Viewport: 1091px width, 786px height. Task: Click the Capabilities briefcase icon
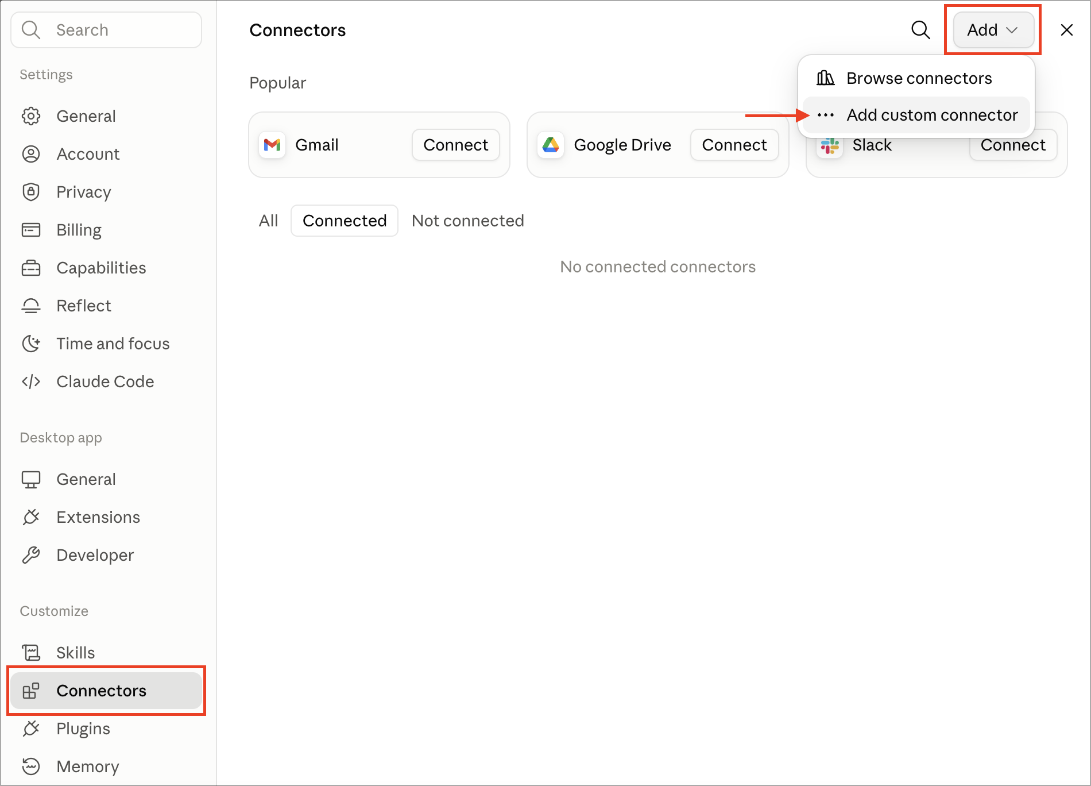pos(31,268)
